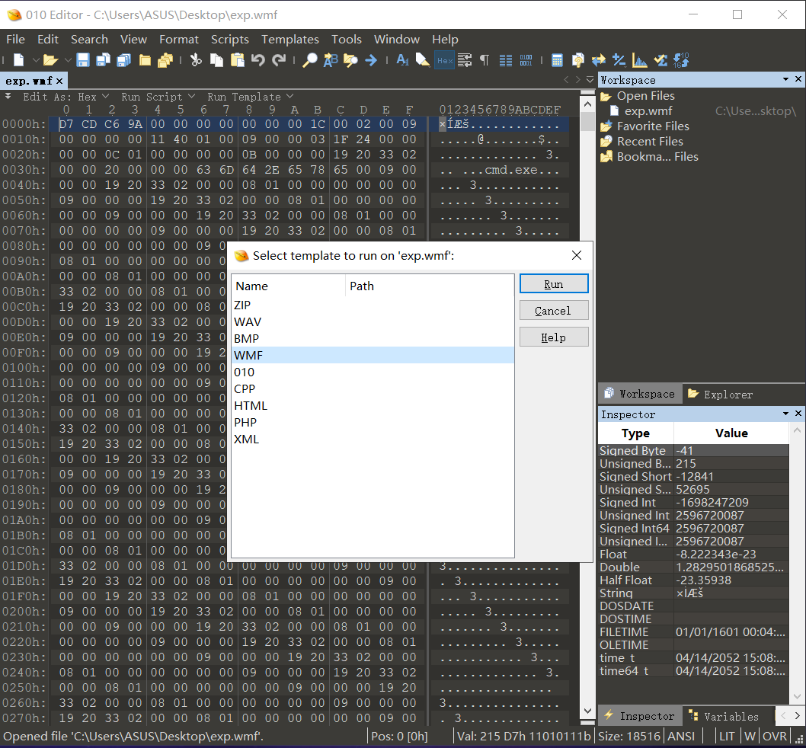
Task: Open dropdown arrow beside Open file icon
Action: (x=67, y=60)
